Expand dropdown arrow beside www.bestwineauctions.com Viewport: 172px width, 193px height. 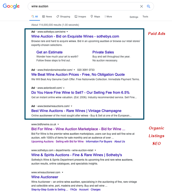[x=71, y=106]
